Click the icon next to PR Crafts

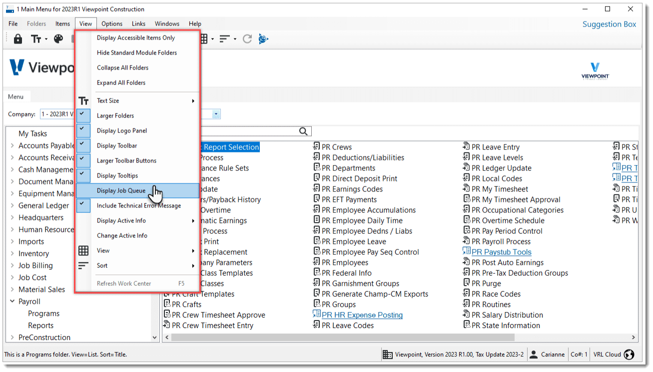tap(167, 304)
